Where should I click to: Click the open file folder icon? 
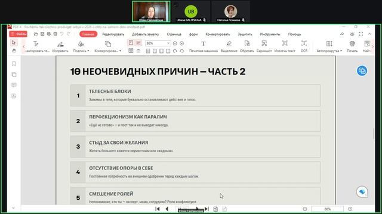tap(36, 34)
